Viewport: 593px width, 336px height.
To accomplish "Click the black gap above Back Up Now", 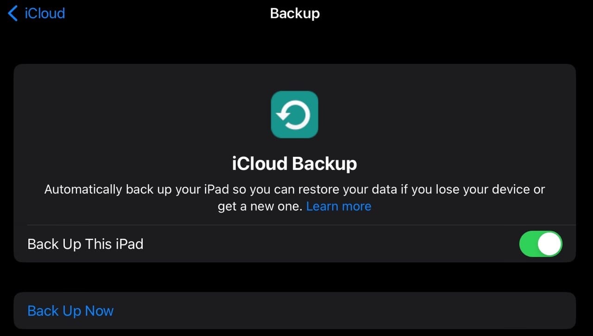I will coord(295,277).
